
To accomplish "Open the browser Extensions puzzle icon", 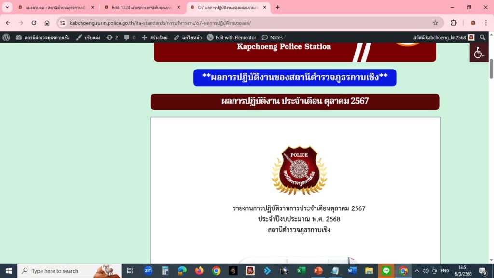I will 453,23.
